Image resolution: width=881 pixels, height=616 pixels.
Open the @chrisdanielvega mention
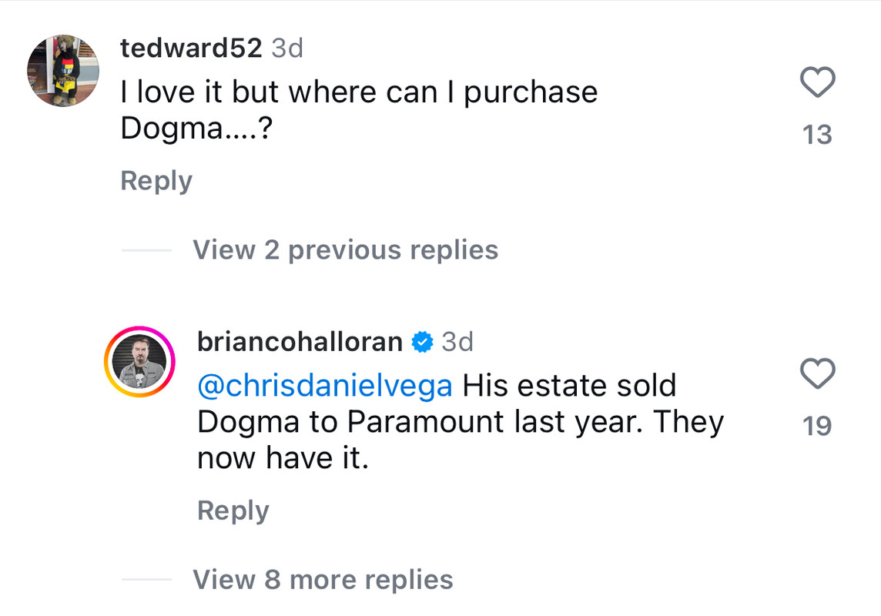coord(325,386)
